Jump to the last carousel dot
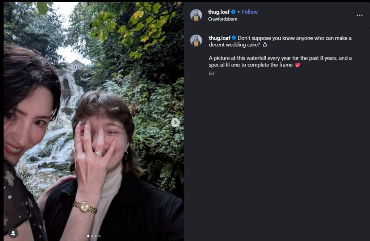The height and width of the screenshot is (241, 370). click(99, 236)
